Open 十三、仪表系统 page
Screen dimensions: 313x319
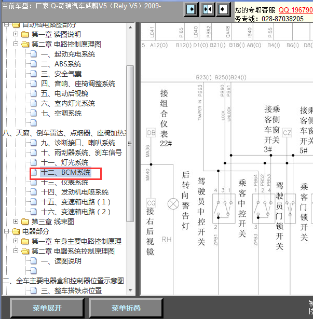click(64, 183)
